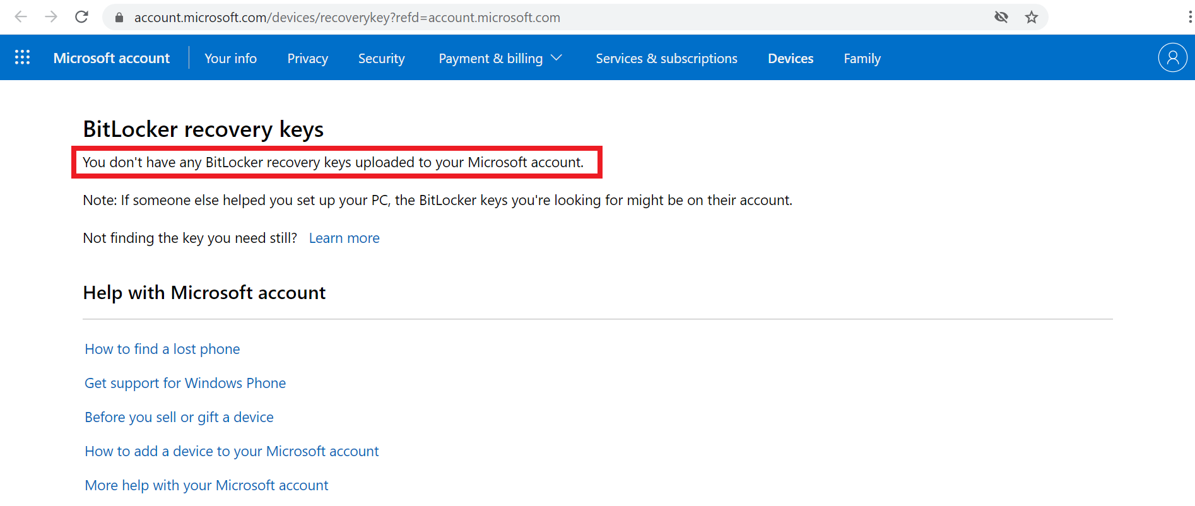Click the 'Help with Microsoft account' heading
This screenshot has height=506, width=1195.
click(204, 293)
